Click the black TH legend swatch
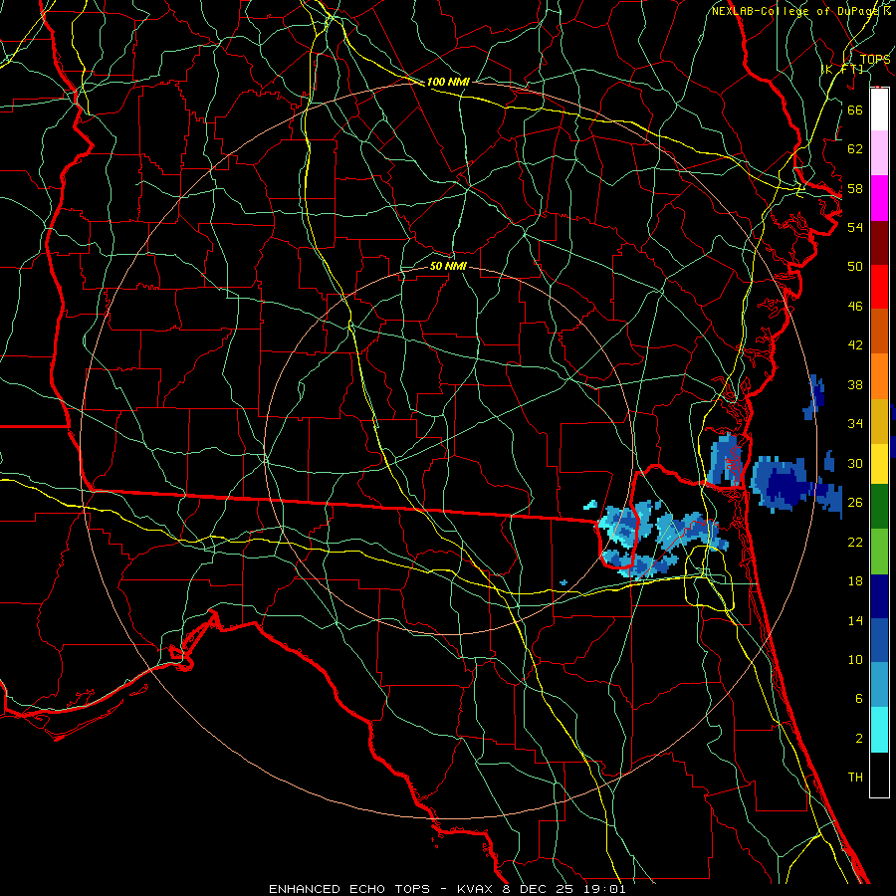 click(879, 775)
